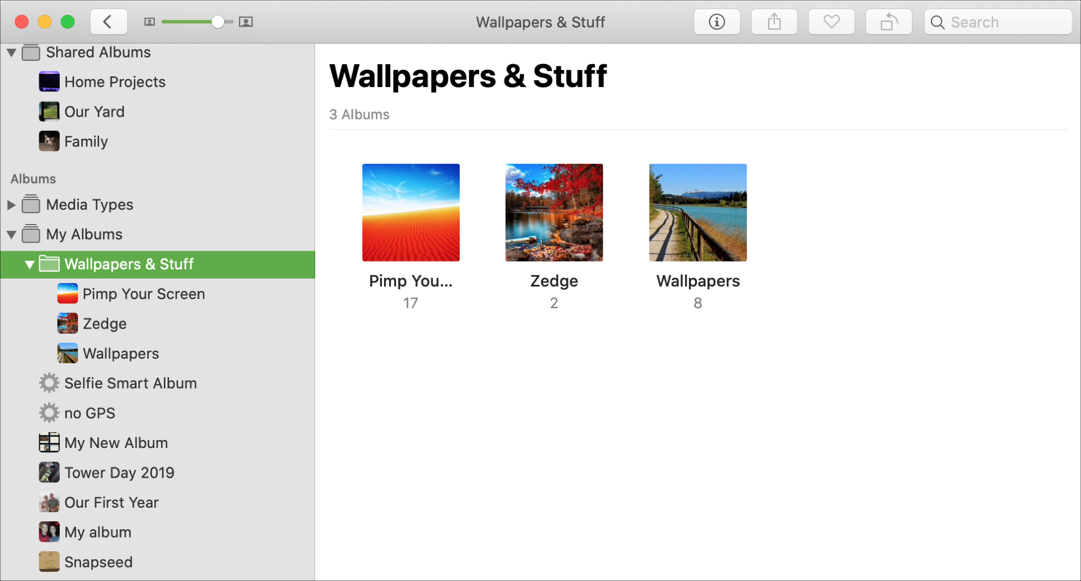Collapse the My Albums folder
The height and width of the screenshot is (581, 1081).
pyautogui.click(x=11, y=234)
